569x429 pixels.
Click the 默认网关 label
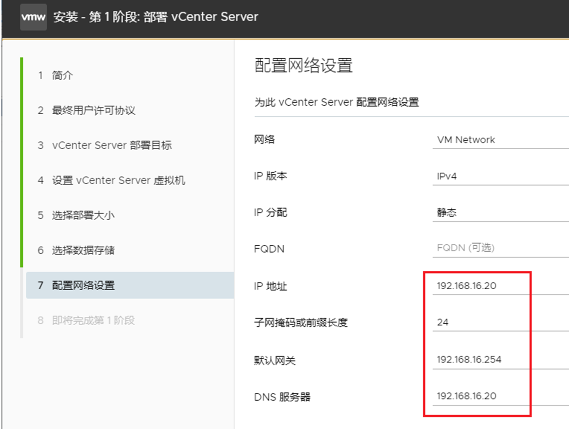tap(275, 360)
